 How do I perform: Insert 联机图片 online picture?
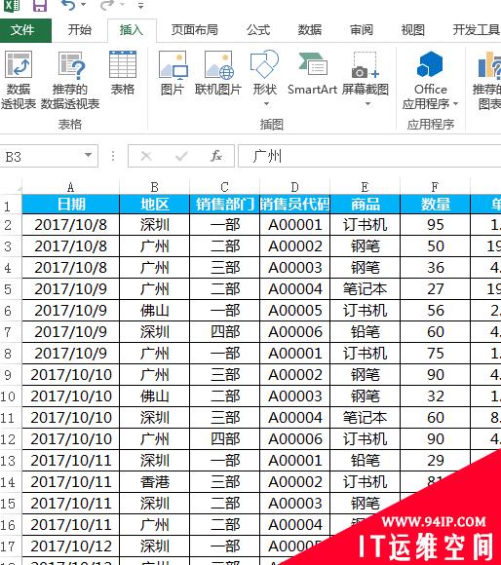point(218,73)
